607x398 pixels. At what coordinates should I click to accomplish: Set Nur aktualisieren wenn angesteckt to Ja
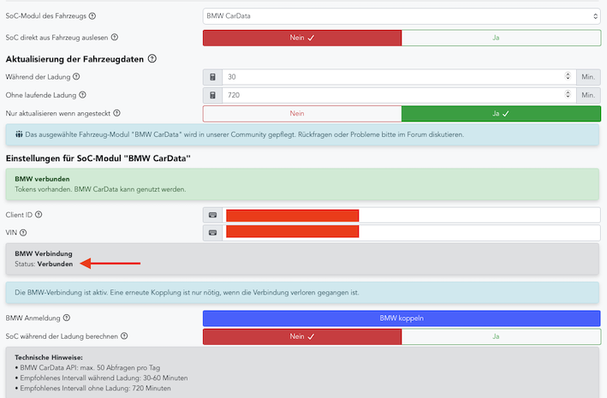pyautogui.click(x=502, y=114)
